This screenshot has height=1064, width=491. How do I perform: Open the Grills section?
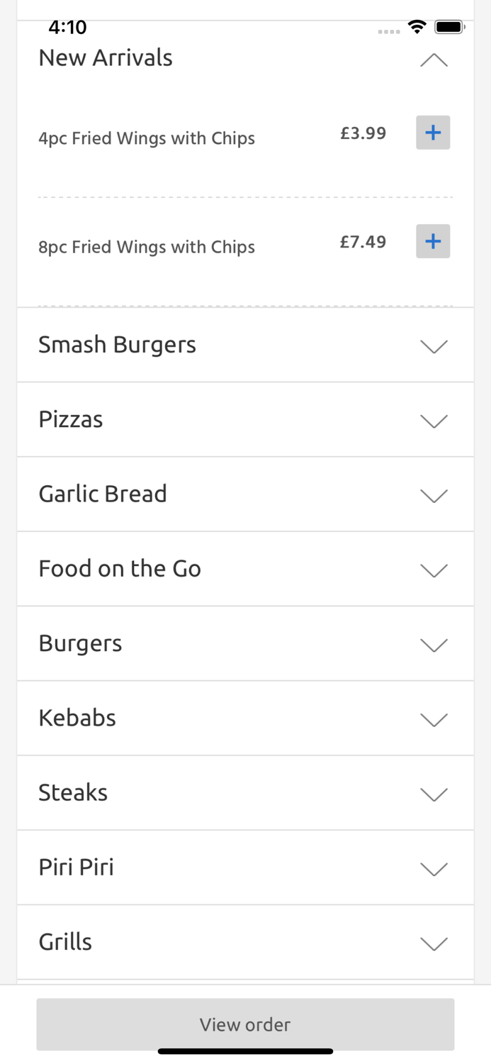(245, 941)
